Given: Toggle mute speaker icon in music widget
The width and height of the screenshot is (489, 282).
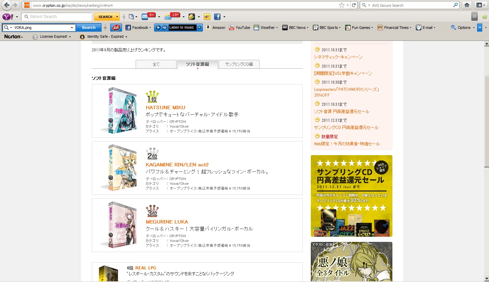Looking at the screenshot, I should 165,28.
